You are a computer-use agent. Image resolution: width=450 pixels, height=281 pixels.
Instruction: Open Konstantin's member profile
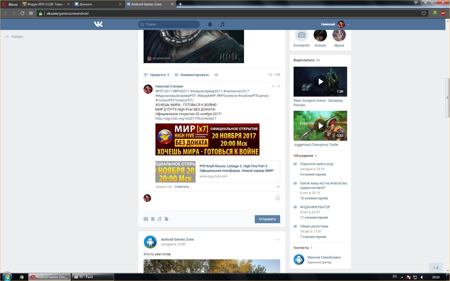click(302, 39)
